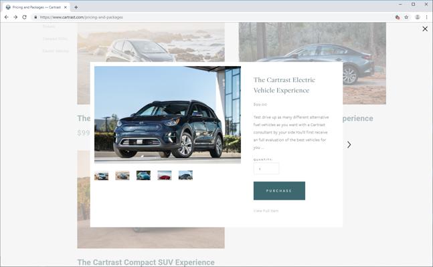
Task: Click the PURCHASE button
Action: click(279, 191)
